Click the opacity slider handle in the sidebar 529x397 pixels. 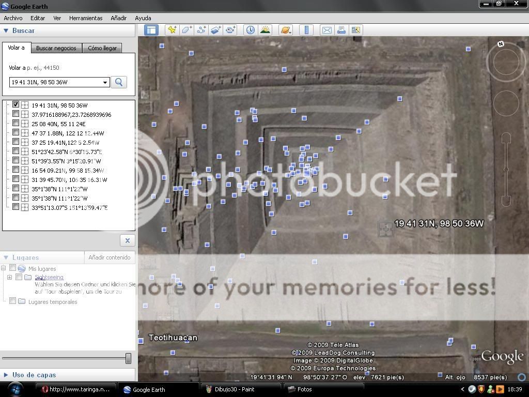[x=128, y=358]
